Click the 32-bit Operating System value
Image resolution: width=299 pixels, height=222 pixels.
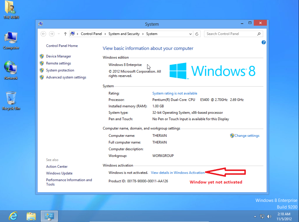tap(187, 113)
